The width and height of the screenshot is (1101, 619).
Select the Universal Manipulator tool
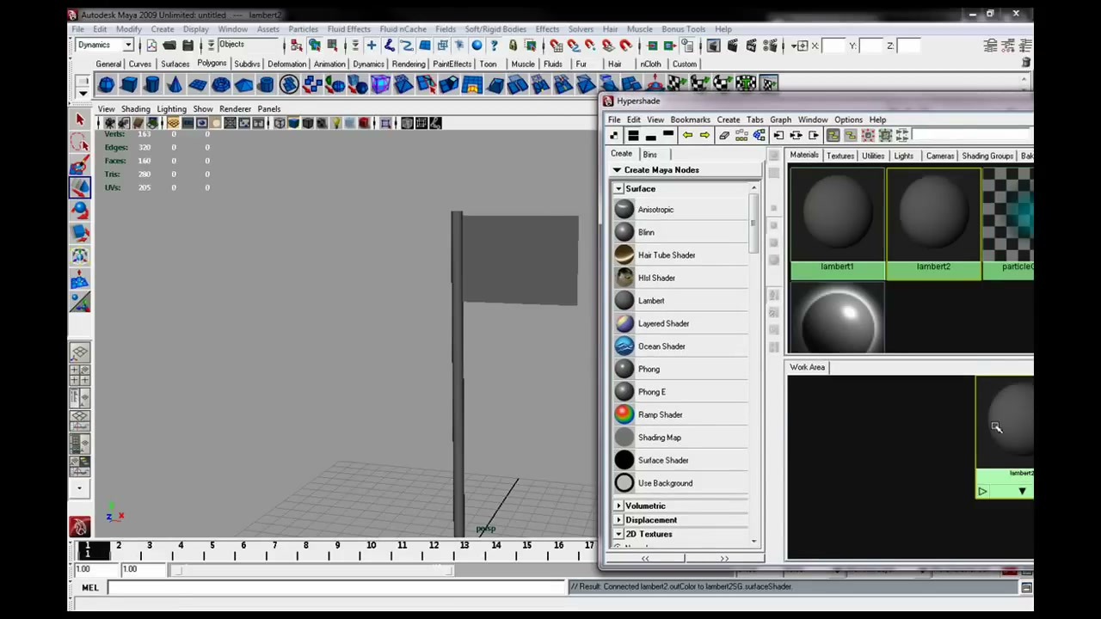(x=80, y=255)
